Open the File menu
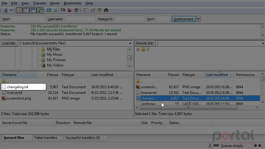265x149 pixels. [x=4, y=3]
